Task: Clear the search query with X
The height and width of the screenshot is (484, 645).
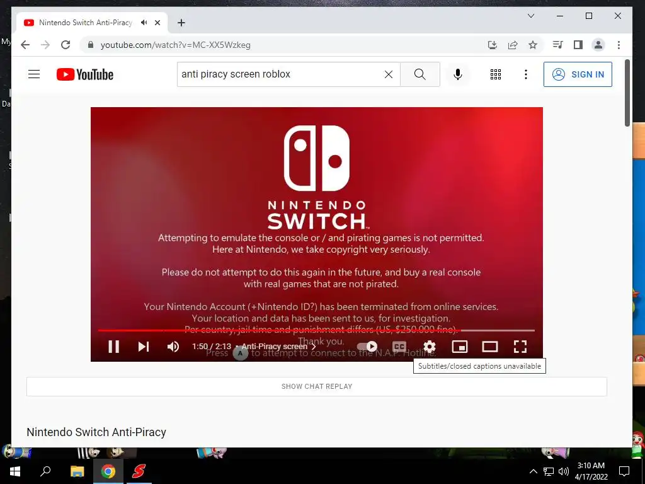Action: coord(388,74)
